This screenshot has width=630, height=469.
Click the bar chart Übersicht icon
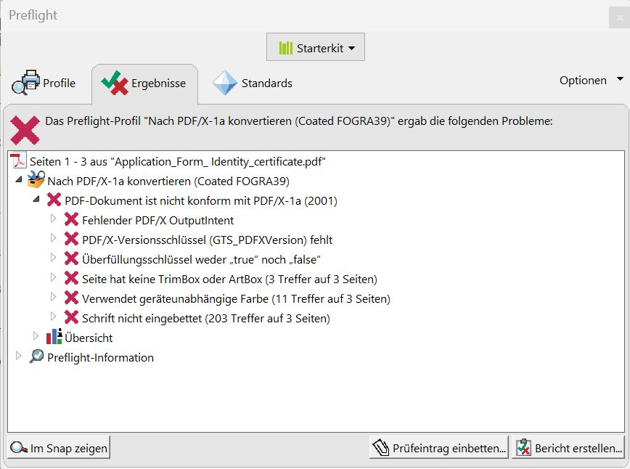pyautogui.click(x=54, y=336)
